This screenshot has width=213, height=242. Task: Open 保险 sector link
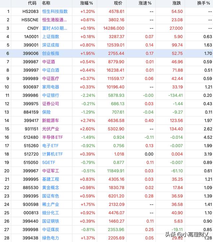[46, 112]
